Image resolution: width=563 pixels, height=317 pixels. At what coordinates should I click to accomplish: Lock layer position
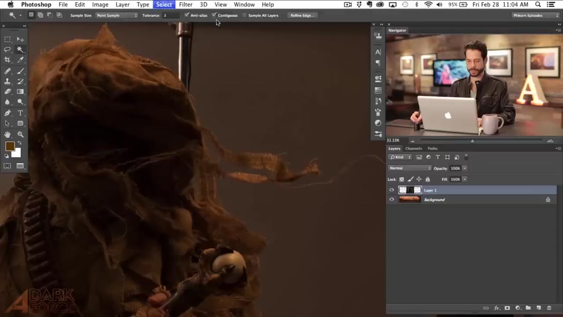click(419, 179)
